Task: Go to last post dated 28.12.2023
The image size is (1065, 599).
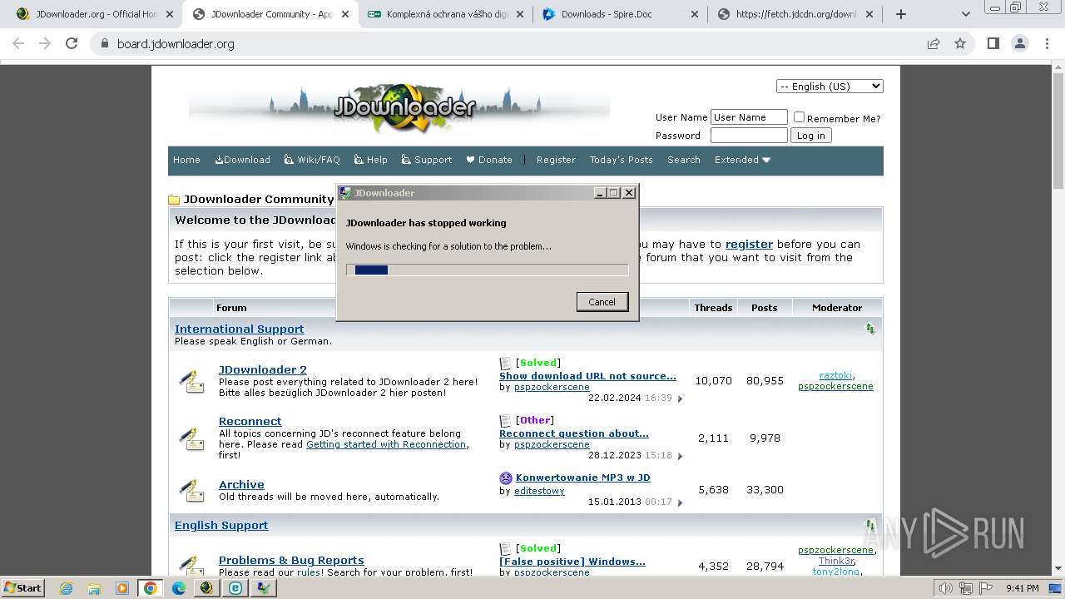Action: (x=680, y=456)
